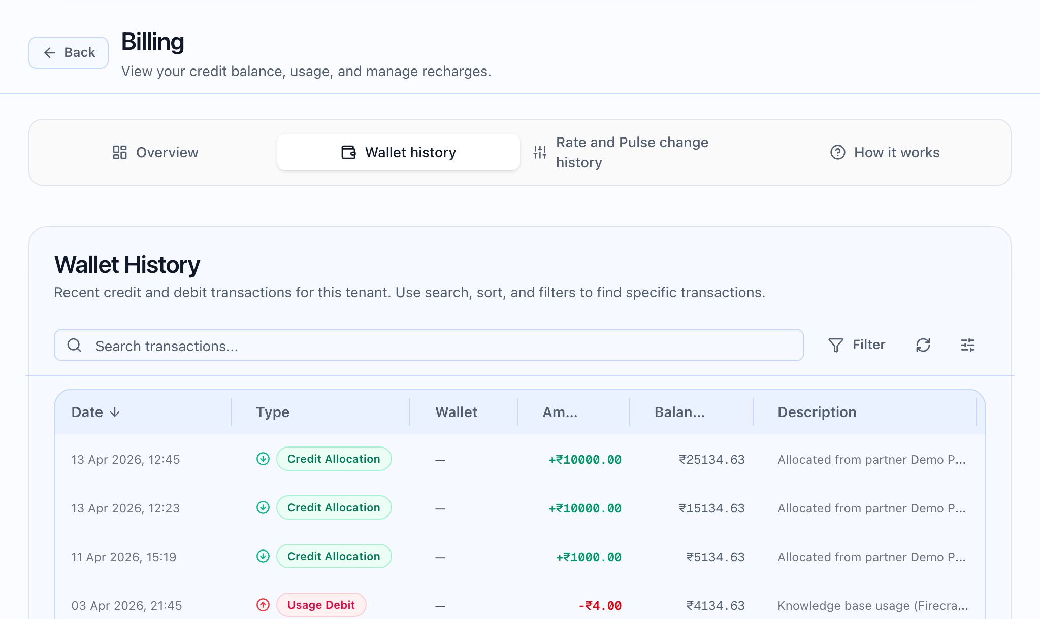Click the question mark icon on How it works
The height and width of the screenshot is (619, 1040).
[837, 152]
